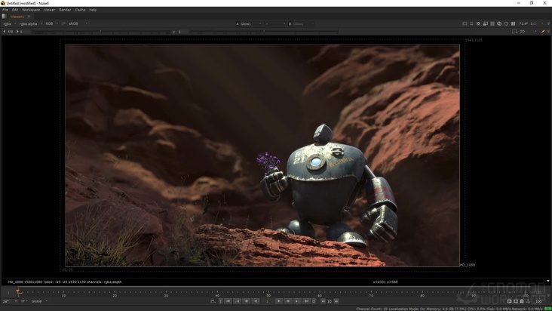Click the gamma value field
This screenshot has height=311, width=552.
click(182, 32)
